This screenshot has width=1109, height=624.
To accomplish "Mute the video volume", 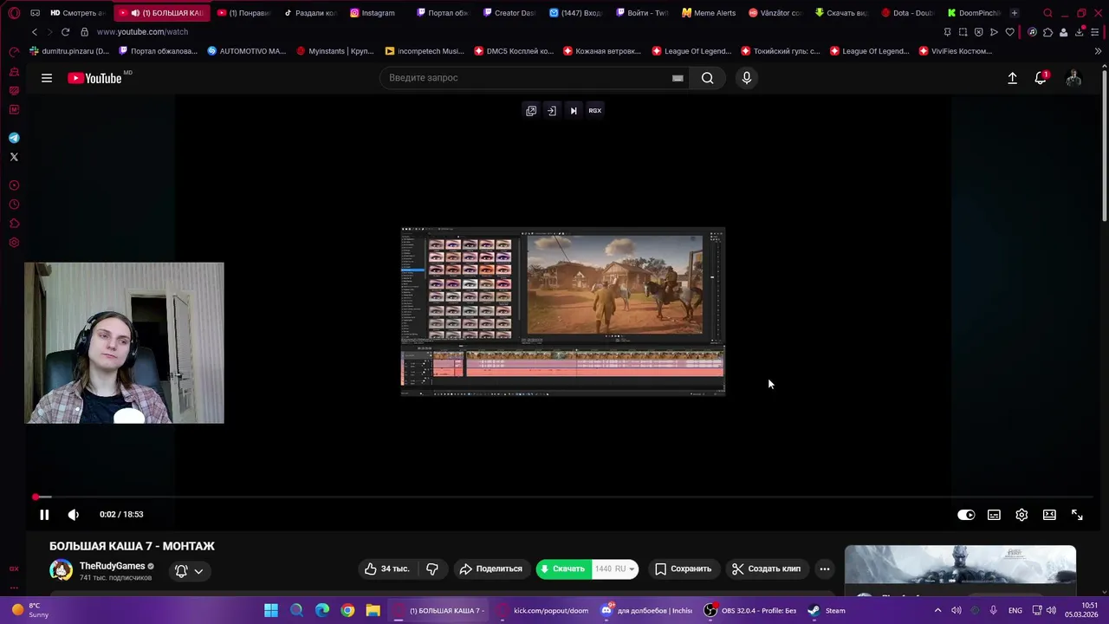I will [x=74, y=515].
